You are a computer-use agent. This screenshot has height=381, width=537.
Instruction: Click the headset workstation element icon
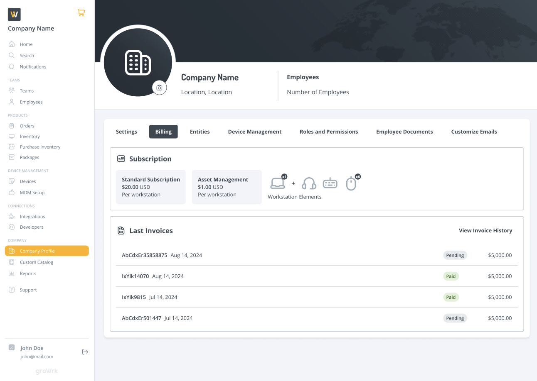[309, 183]
